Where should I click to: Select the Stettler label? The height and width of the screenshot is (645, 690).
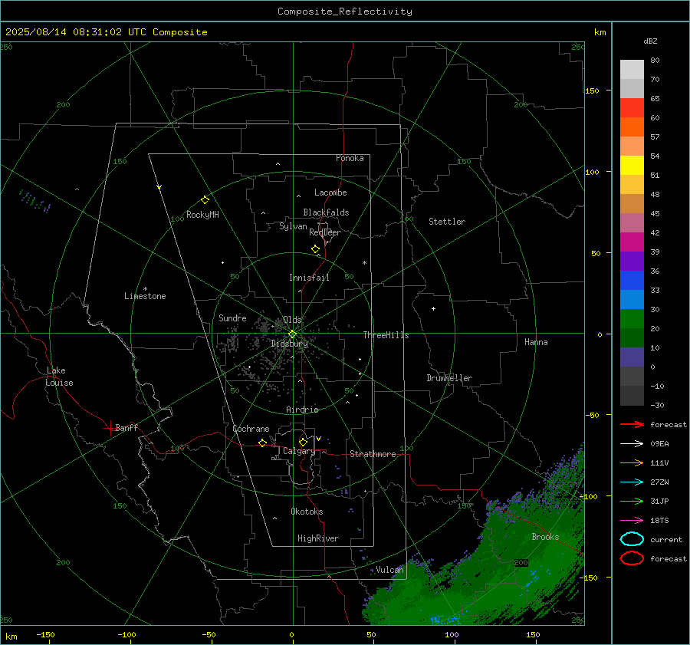click(447, 222)
